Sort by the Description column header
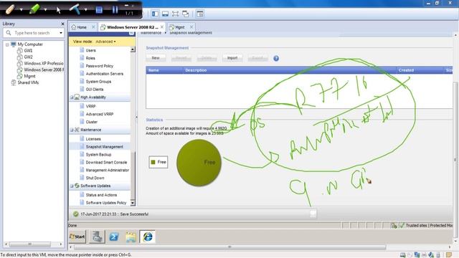The width and height of the screenshot is (459, 258). click(x=290, y=70)
